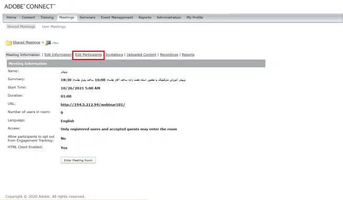Click the Duration value 01:00

point(66,96)
